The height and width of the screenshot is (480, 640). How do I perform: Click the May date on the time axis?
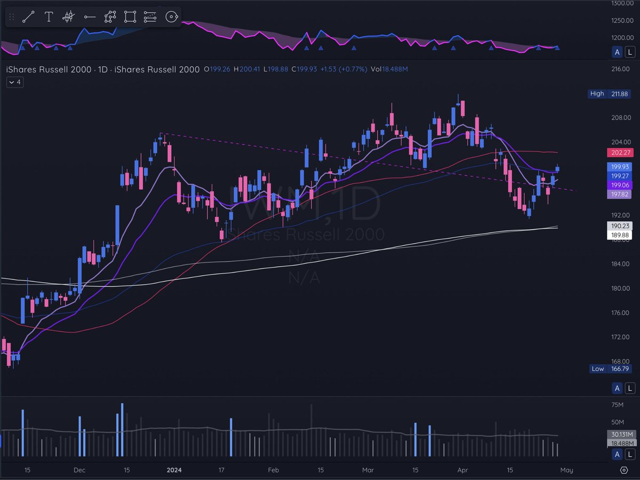click(x=566, y=470)
